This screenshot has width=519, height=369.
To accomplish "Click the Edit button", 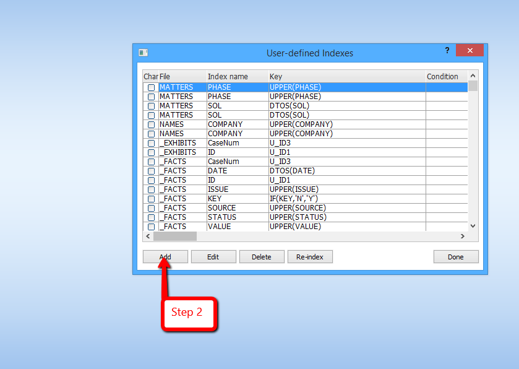I will coord(213,256).
